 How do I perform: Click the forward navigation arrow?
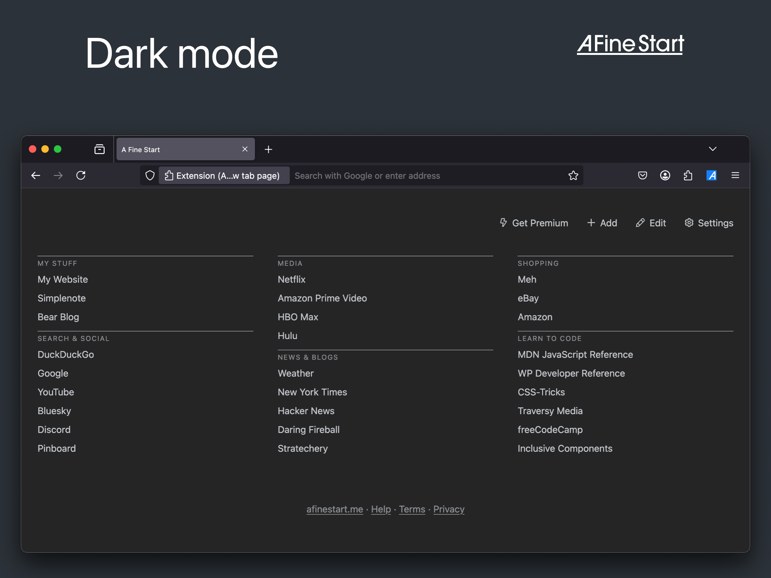(x=58, y=176)
